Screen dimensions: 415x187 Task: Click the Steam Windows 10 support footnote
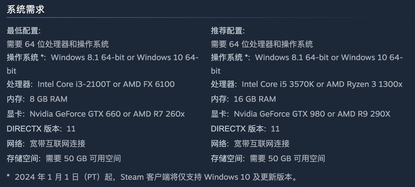[x=152, y=177]
